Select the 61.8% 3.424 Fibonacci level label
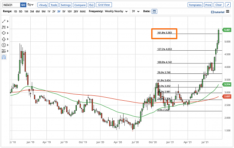This screenshot has height=148, width=234. point(164,81)
